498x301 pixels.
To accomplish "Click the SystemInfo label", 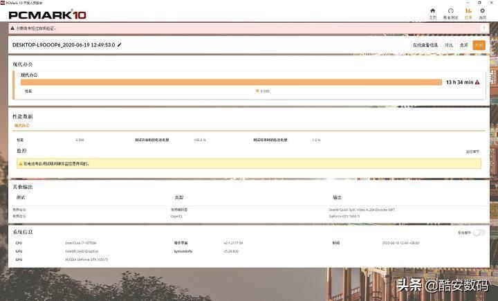I will click(x=183, y=251).
